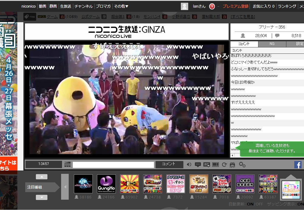Open アイマスブース program thumbnail
Screen dimensions: 304x210
176,184
